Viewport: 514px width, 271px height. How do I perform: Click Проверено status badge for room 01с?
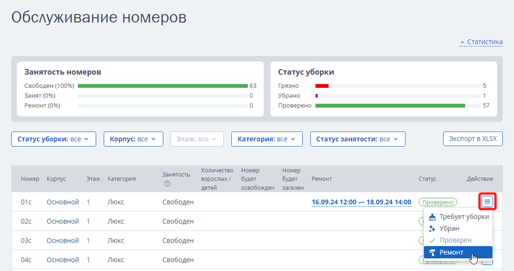438,202
